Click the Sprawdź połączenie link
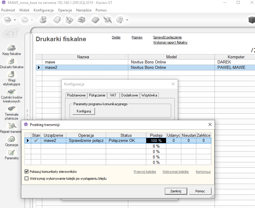The image size is (255, 208). (x=167, y=38)
